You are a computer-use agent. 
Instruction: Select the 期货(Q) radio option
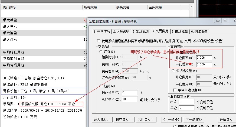tap(101, 86)
